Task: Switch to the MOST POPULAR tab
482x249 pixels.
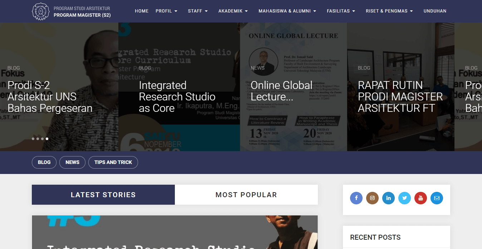Action: [x=246, y=195]
